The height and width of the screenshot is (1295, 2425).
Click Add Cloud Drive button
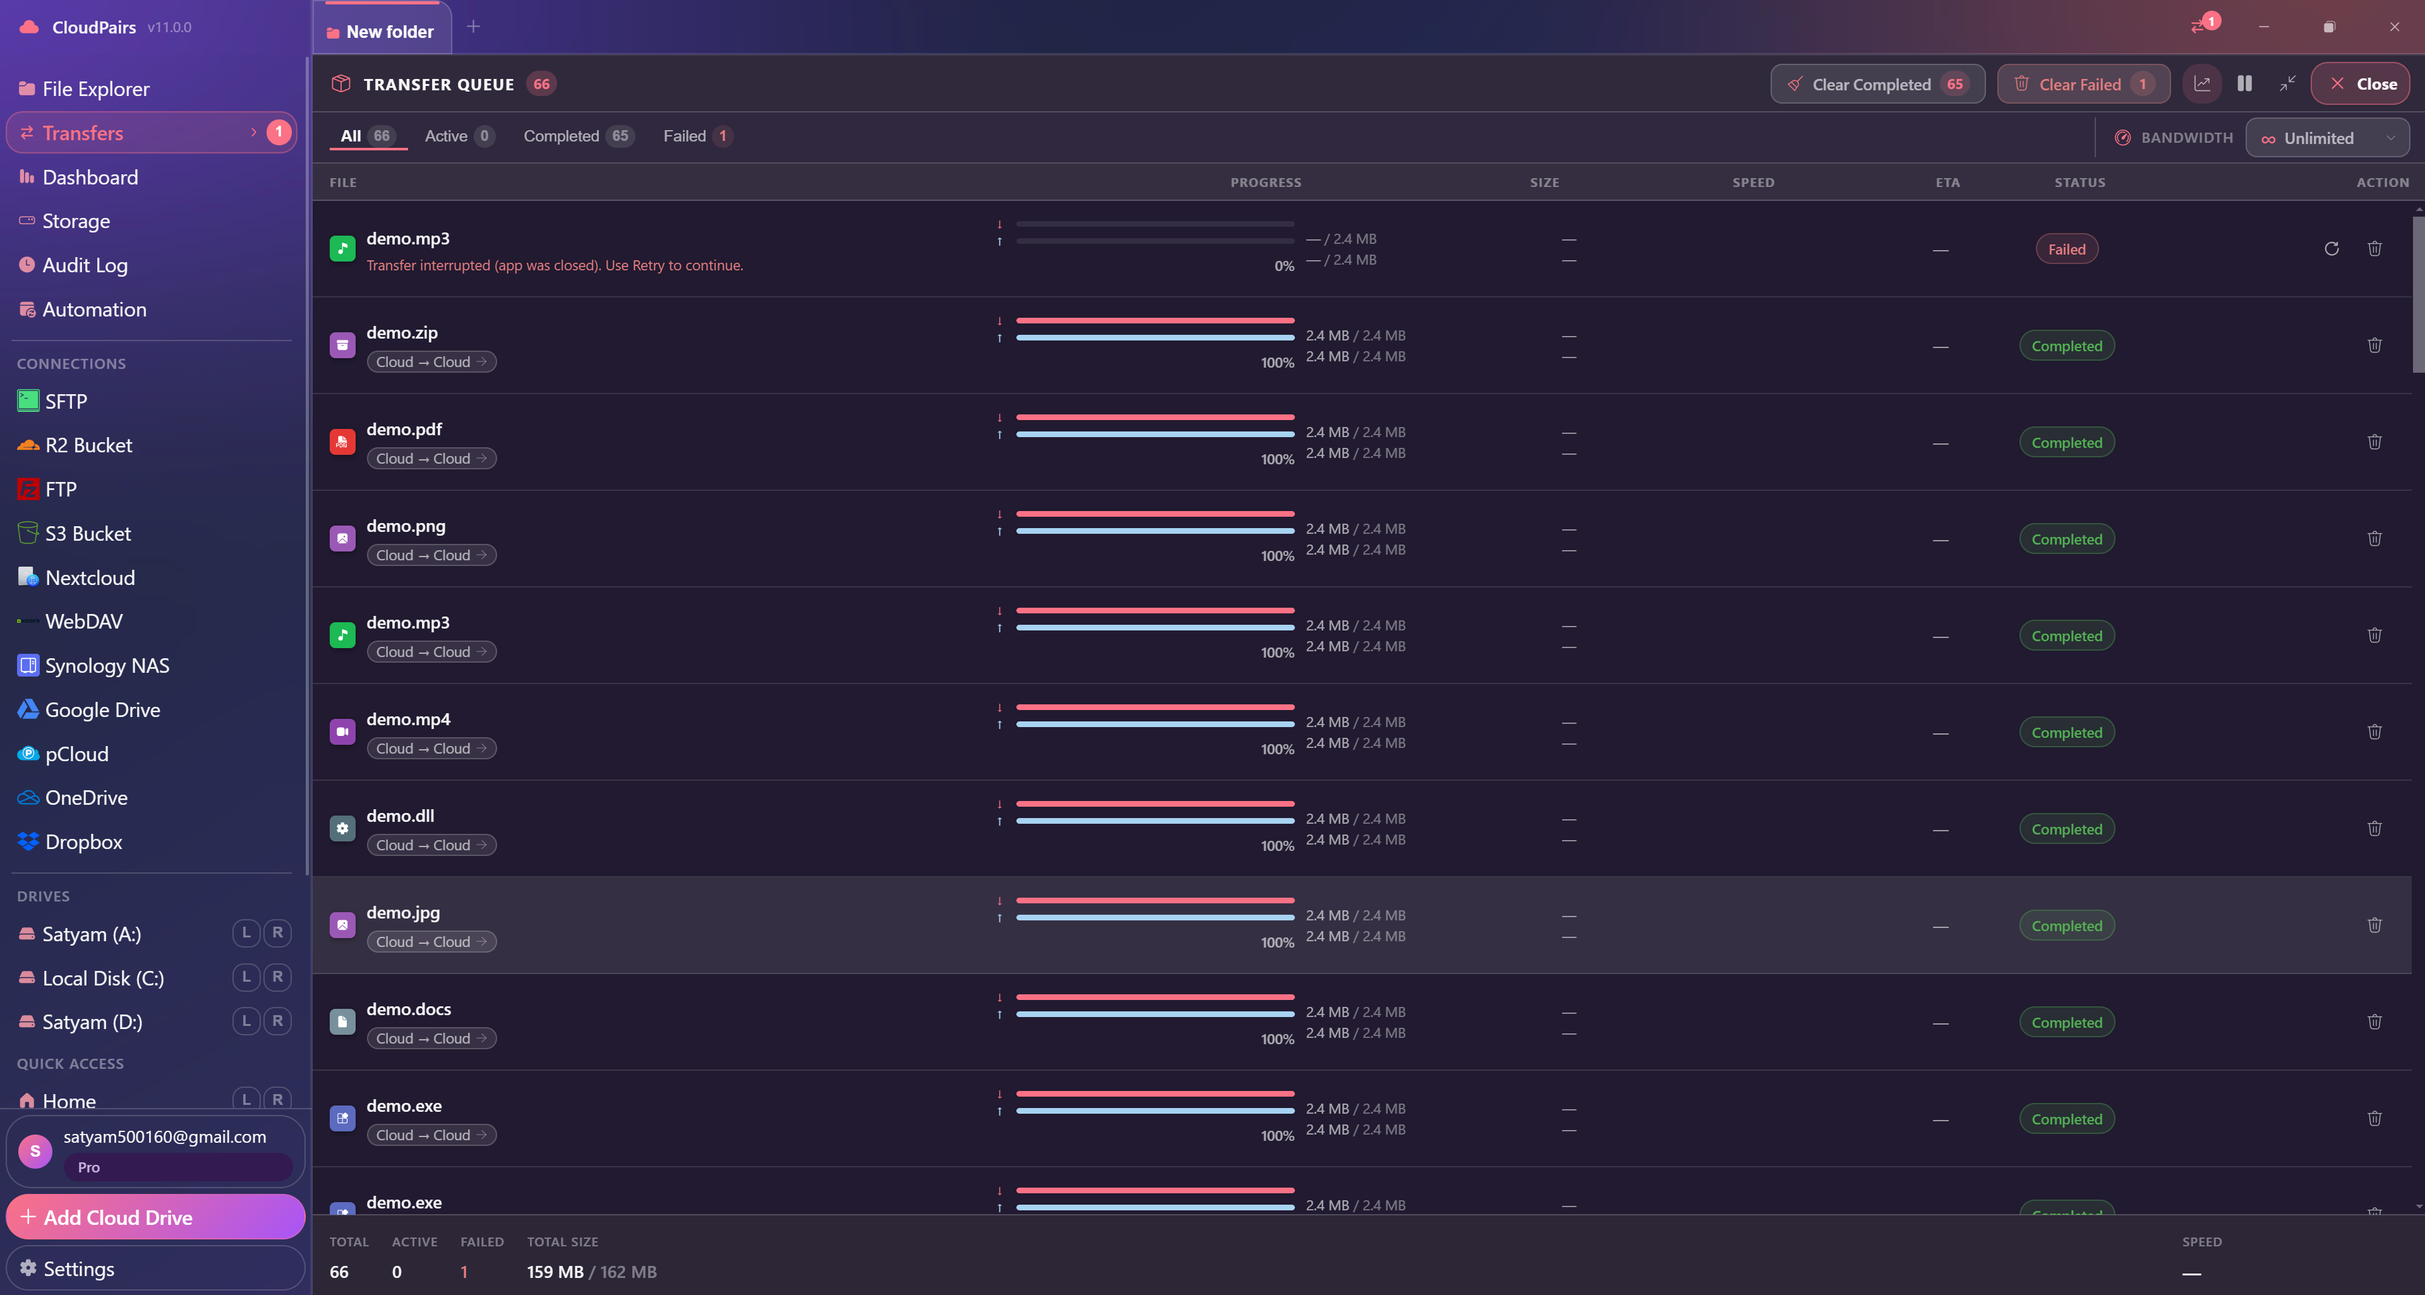coord(155,1217)
